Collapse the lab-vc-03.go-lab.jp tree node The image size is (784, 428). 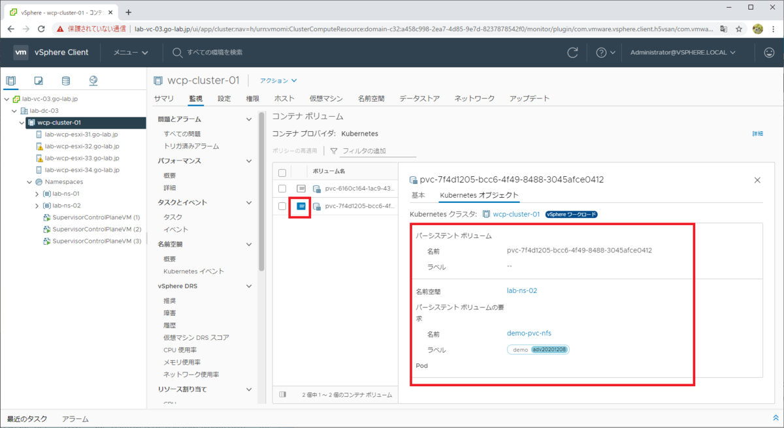[7, 99]
